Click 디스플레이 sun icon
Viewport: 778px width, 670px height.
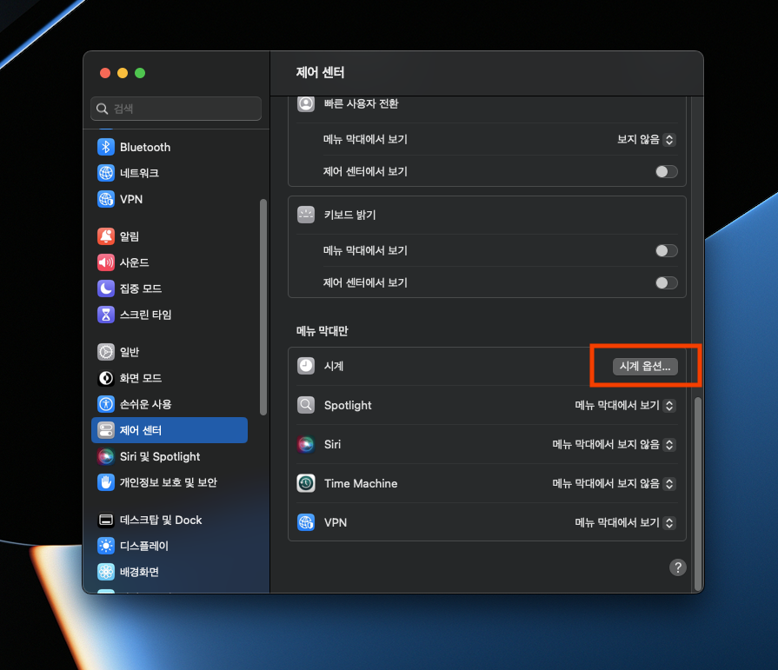pos(106,546)
